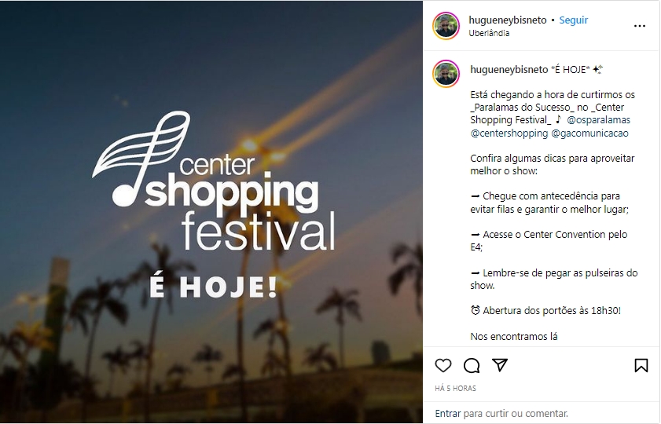Viewport: 661px width, 424px height.
Task: Open the hugueneybisneto username in the header
Action: [x=508, y=20]
